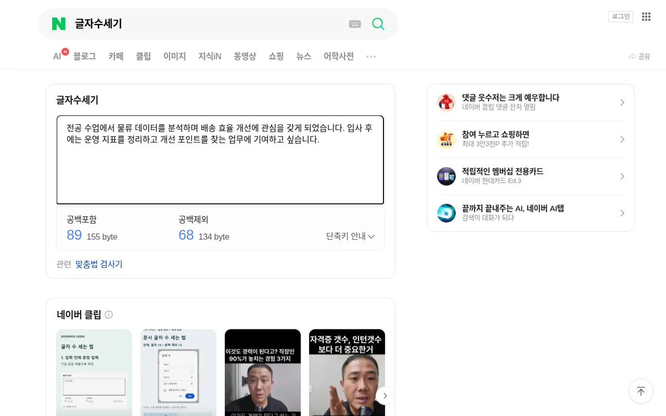Image resolution: width=666 pixels, height=416 pixels.
Task: Open chevron for 댓글 웃수저는 크게 예우합니다
Action: tap(622, 103)
